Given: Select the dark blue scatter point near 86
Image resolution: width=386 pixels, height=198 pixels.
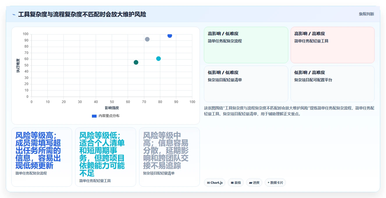Looking at the screenshot, I should click(170, 35).
